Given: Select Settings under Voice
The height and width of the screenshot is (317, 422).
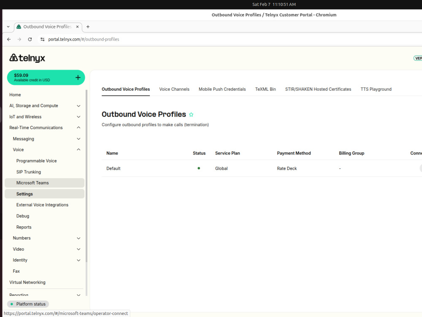Looking at the screenshot, I should [x=44, y=194].
